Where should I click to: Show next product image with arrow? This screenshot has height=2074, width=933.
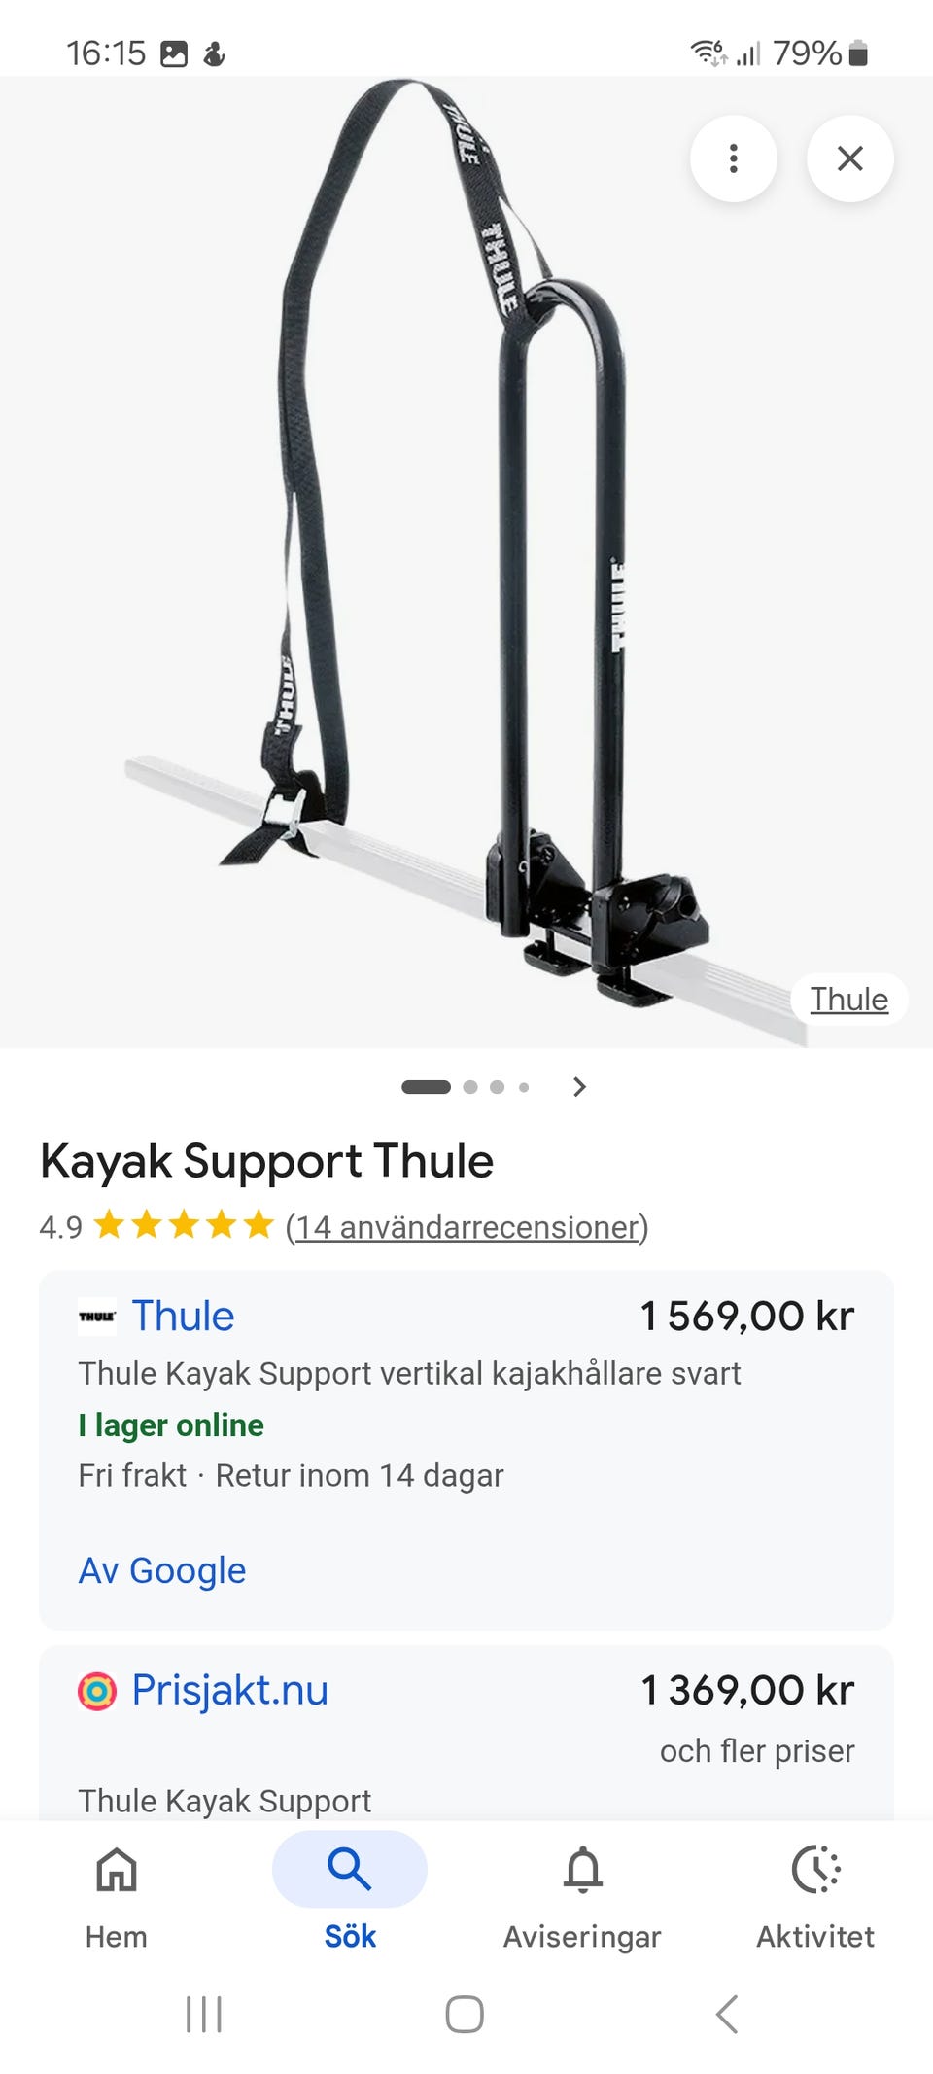pos(580,1087)
